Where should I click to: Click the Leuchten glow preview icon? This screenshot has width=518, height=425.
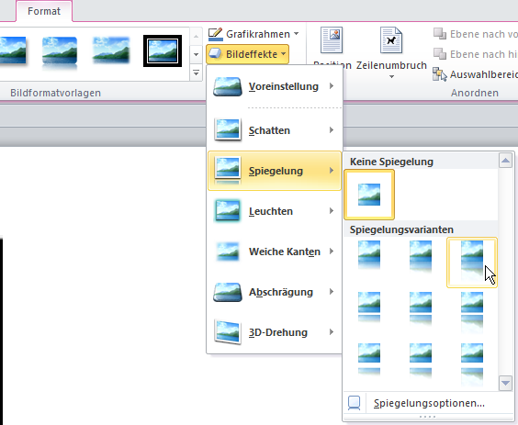coord(227,210)
